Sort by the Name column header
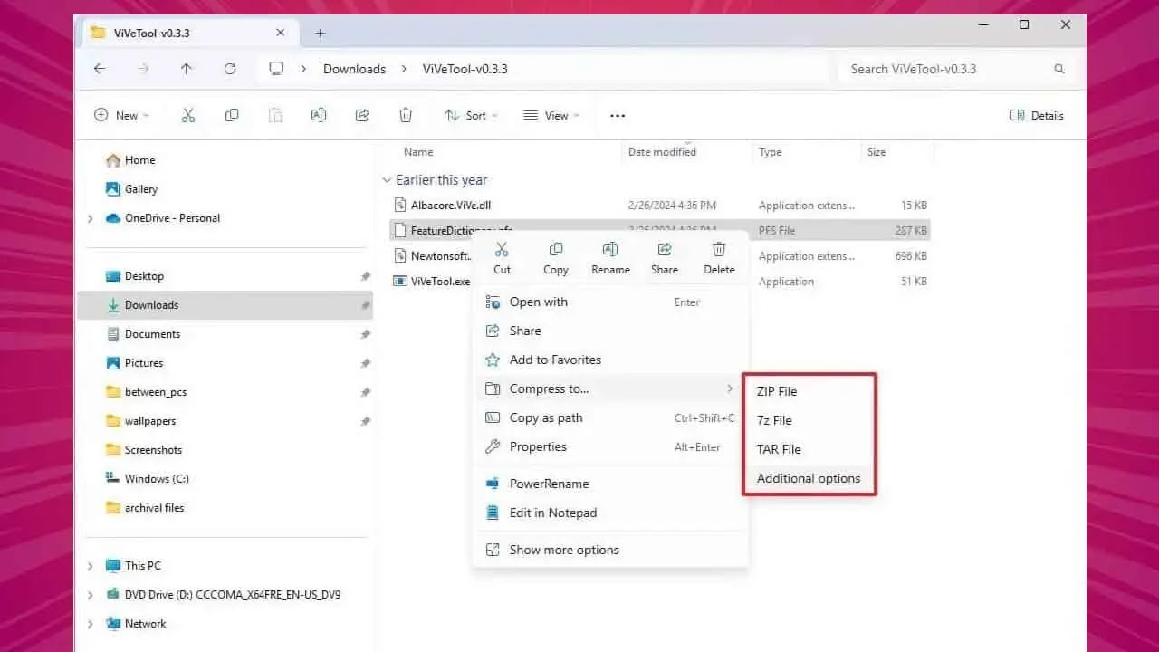The image size is (1159, 652). pos(418,152)
